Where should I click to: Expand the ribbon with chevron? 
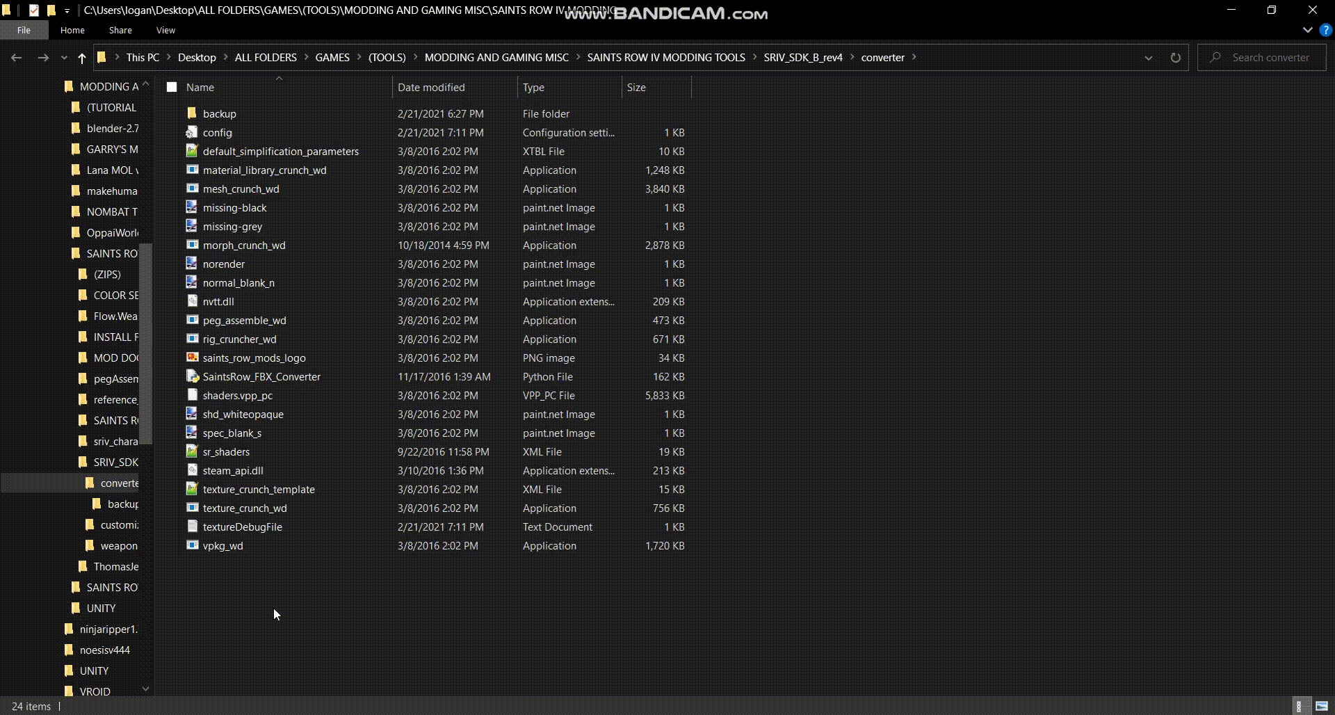1307,31
